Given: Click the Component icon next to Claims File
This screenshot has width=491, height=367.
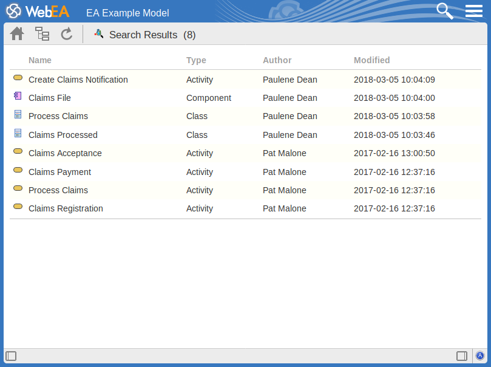Looking at the screenshot, I should 18,95.
